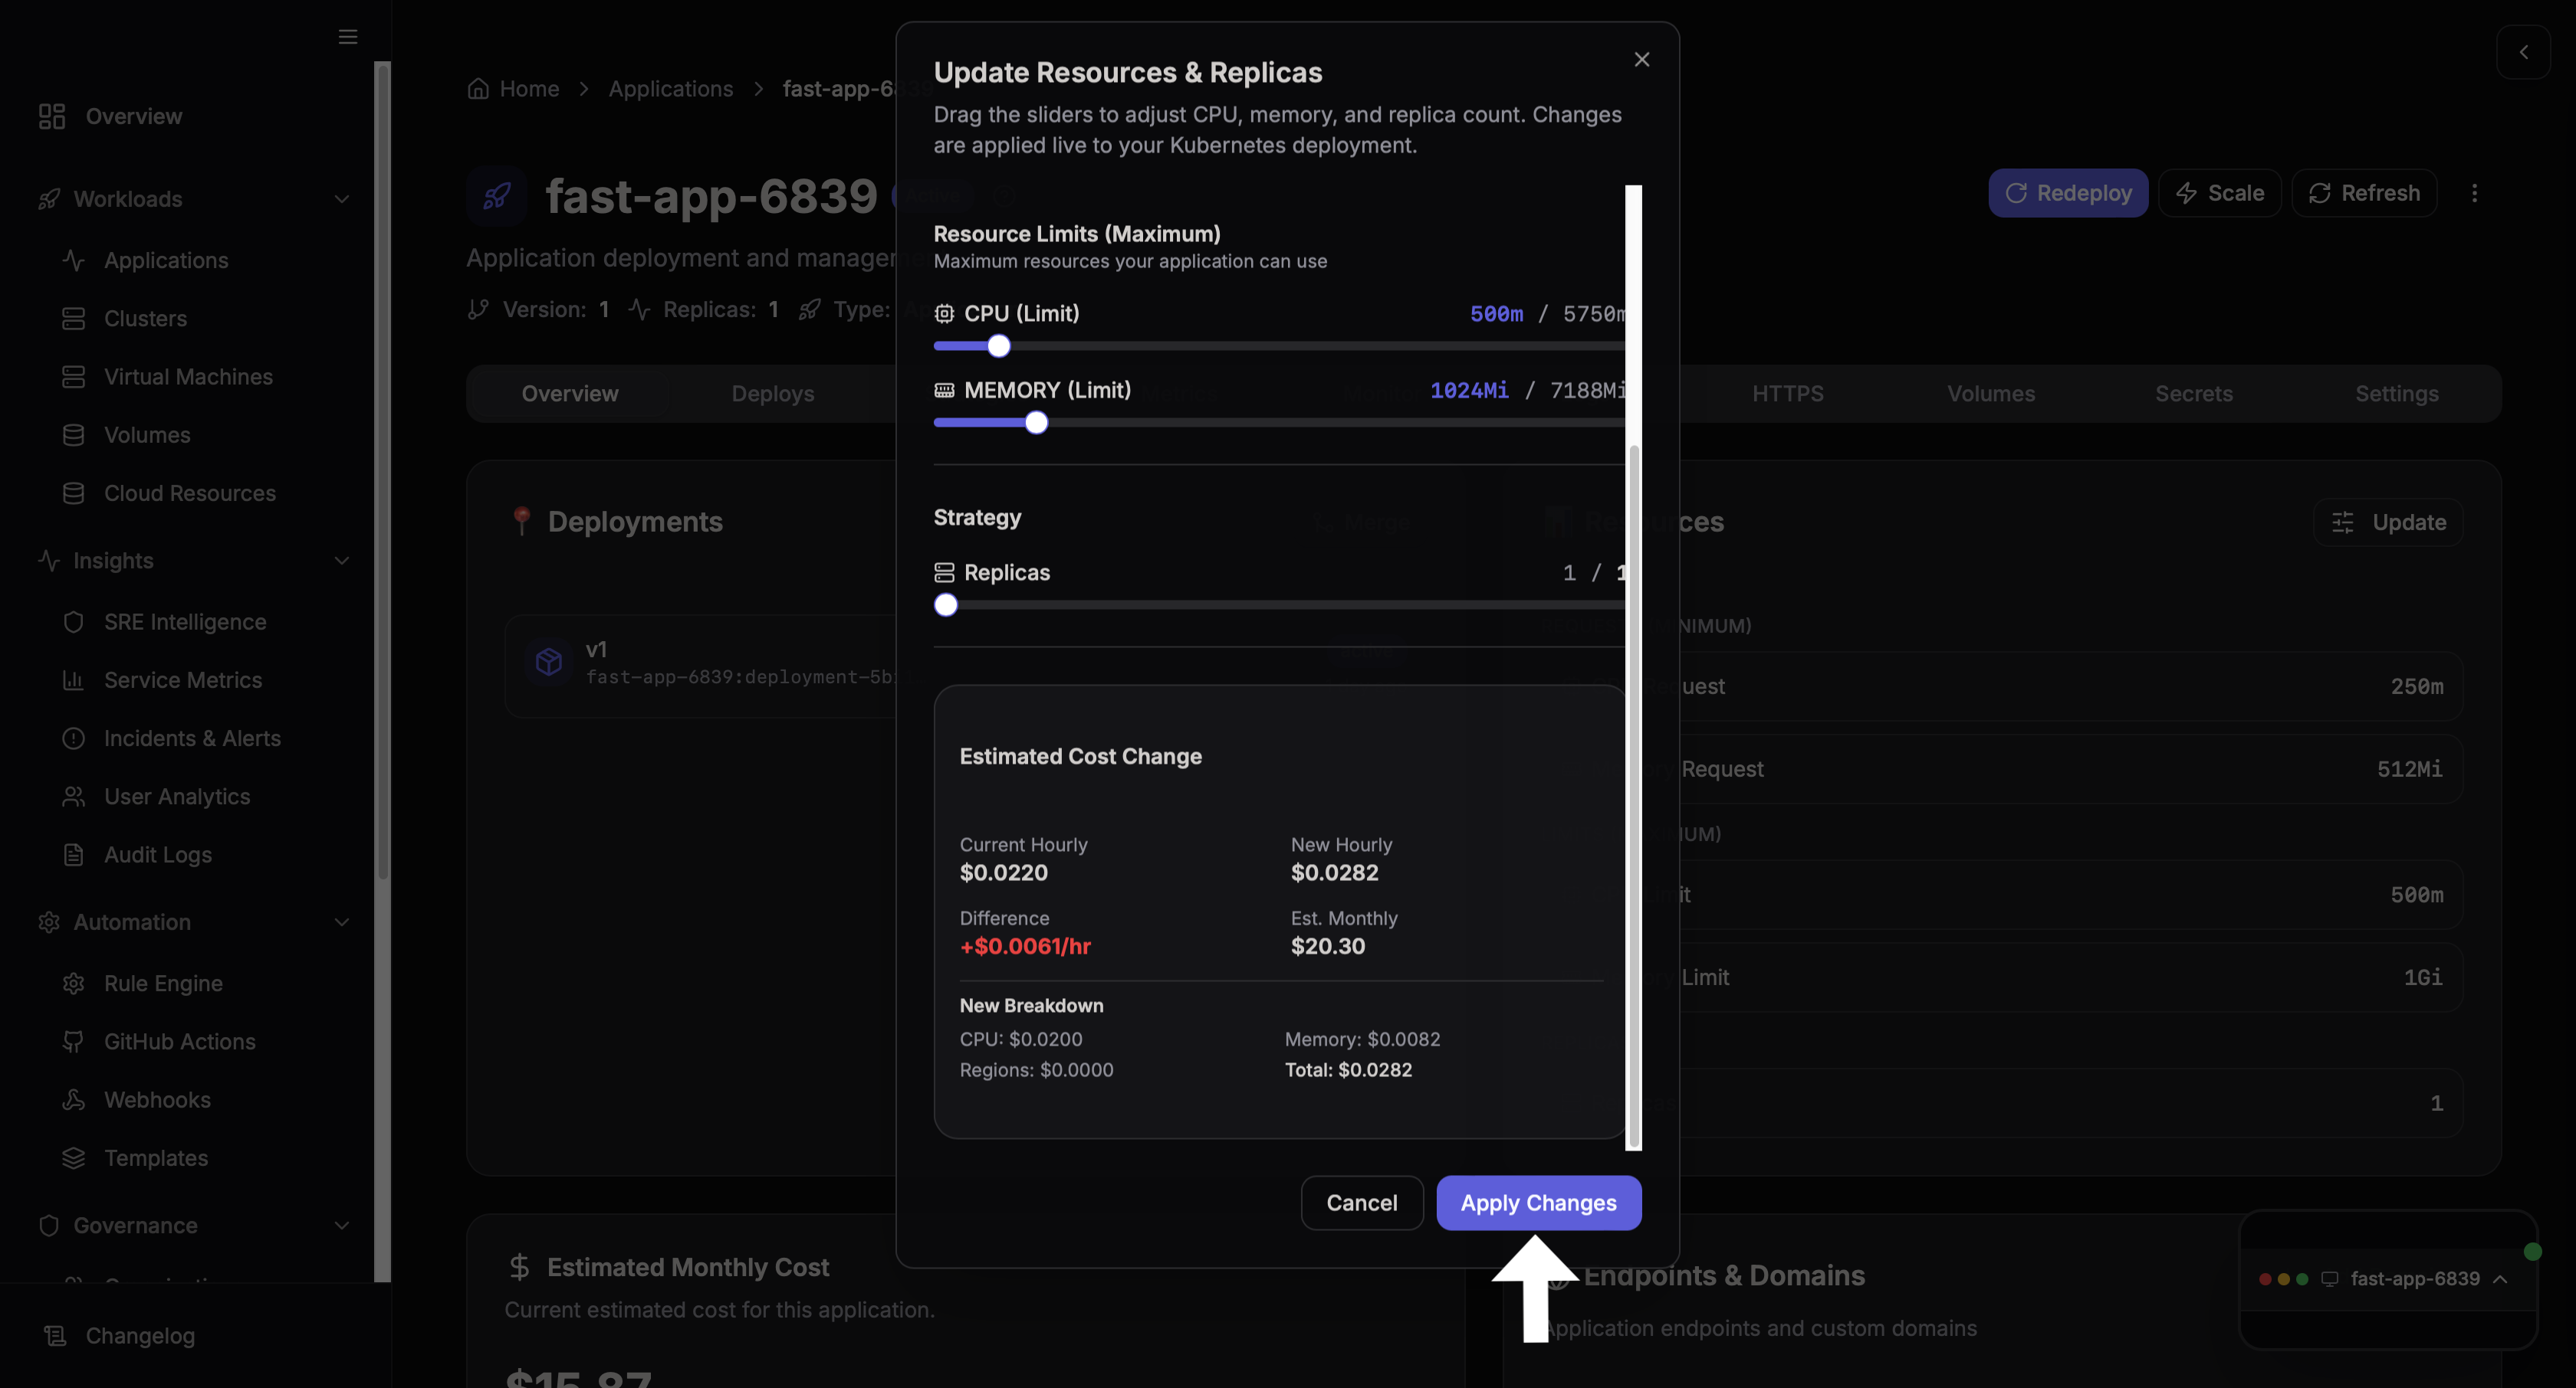Click the Webhooks icon in sidebar

click(73, 1099)
